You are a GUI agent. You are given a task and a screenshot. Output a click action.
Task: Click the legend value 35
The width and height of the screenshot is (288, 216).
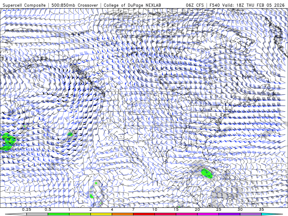point(261,210)
